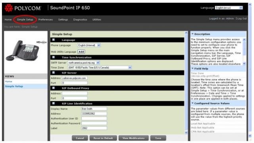The height and width of the screenshot is (143, 254).
Task: Collapse the SIP Line Identification section
Action: point(54,103)
